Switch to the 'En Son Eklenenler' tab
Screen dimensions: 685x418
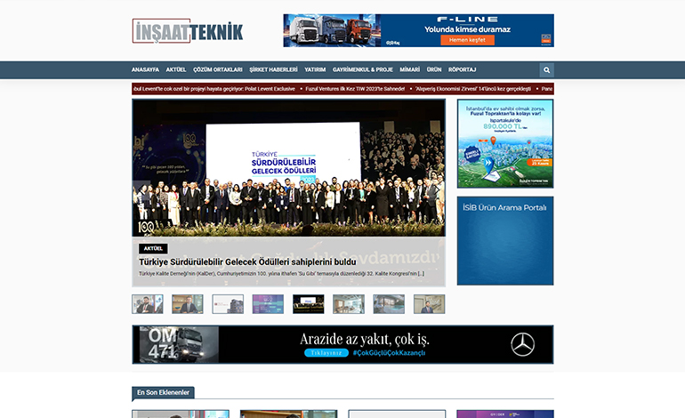tap(163, 392)
